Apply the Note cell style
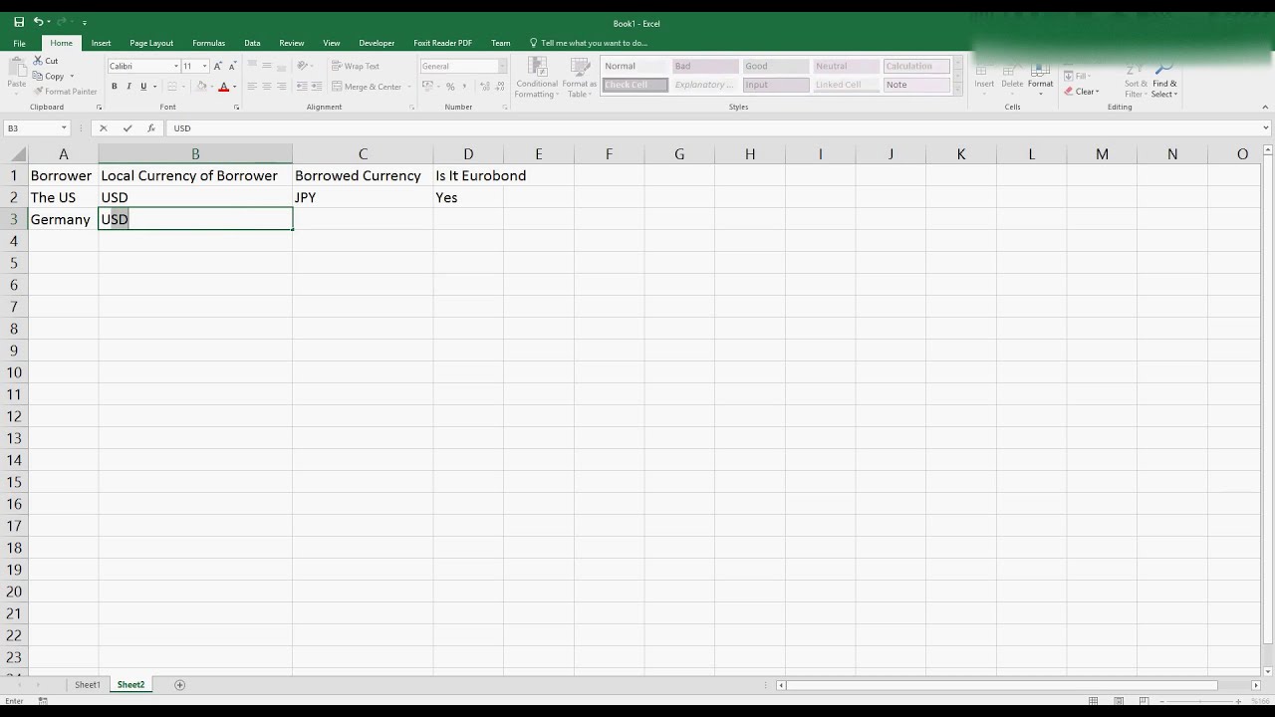This screenshot has width=1275, height=717. (x=916, y=85)
